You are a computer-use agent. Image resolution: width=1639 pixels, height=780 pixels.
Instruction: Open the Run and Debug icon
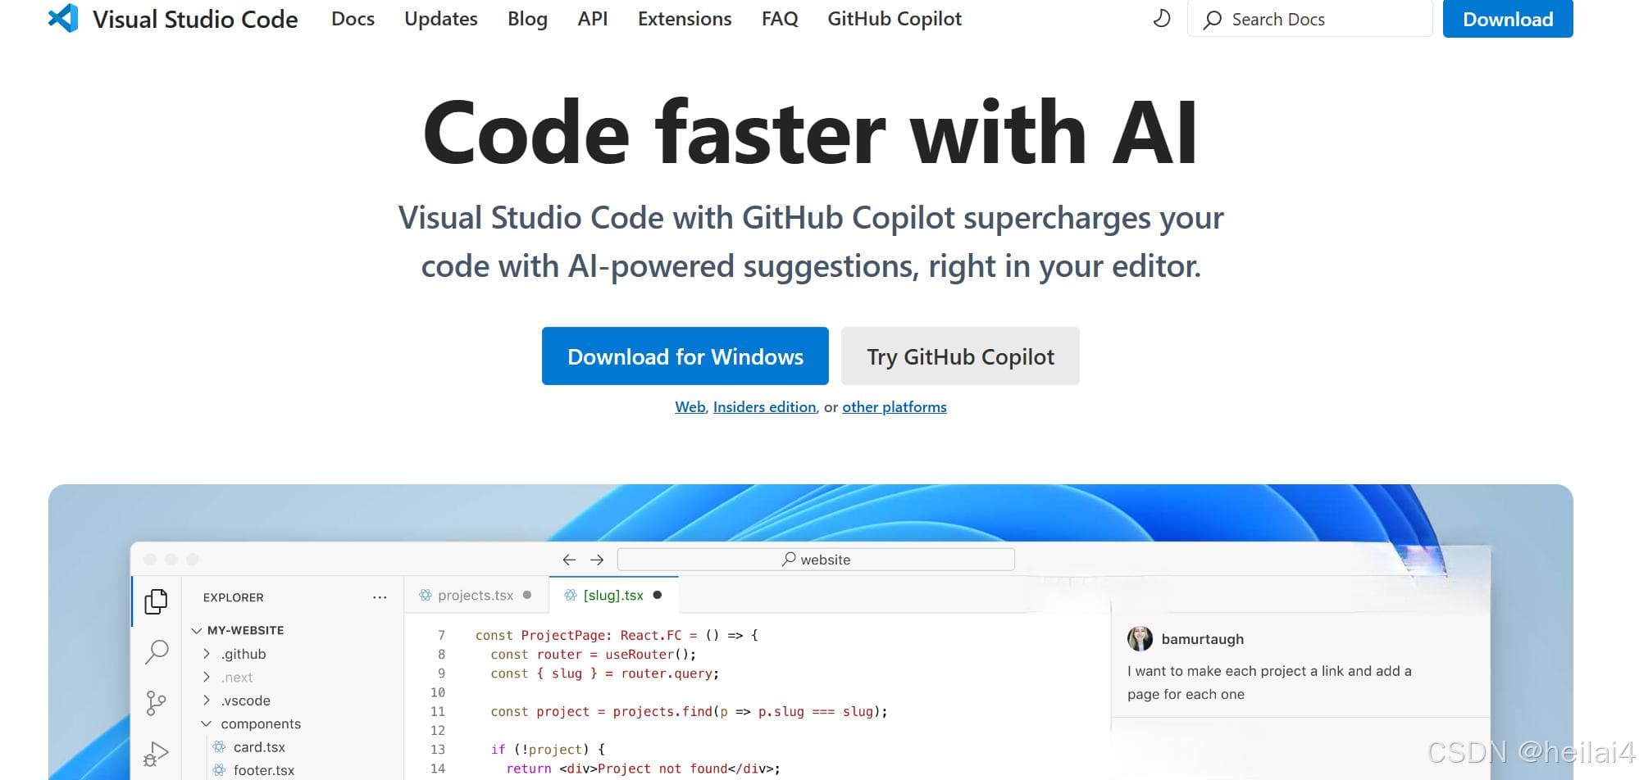[156, 754]
